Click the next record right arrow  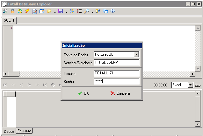[x=29, y=85]
